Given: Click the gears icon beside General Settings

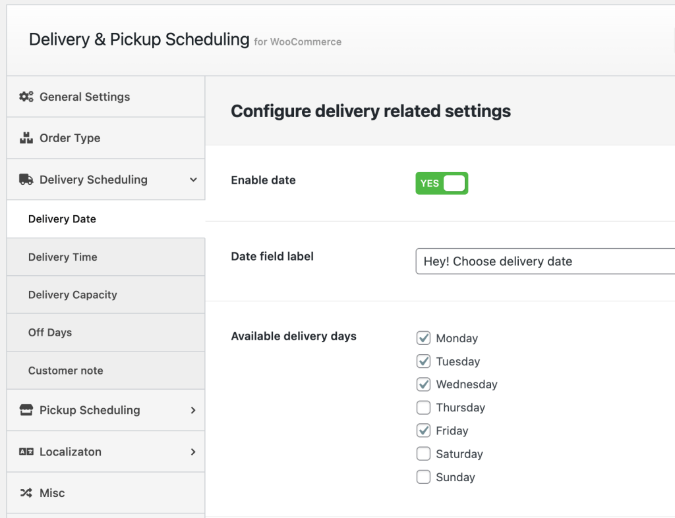Looking at the screenshot, I should [x=26, y=96].
